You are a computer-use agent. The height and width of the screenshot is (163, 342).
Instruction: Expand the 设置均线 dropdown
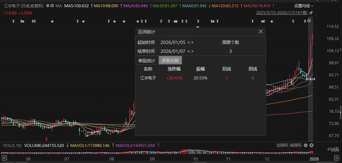tap(304, 6)
